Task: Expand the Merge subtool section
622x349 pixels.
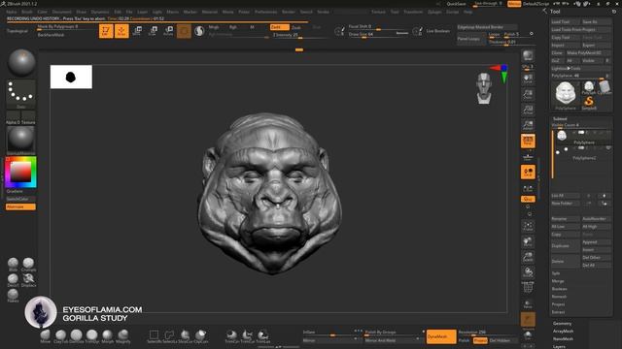Action: pos(558,281)
